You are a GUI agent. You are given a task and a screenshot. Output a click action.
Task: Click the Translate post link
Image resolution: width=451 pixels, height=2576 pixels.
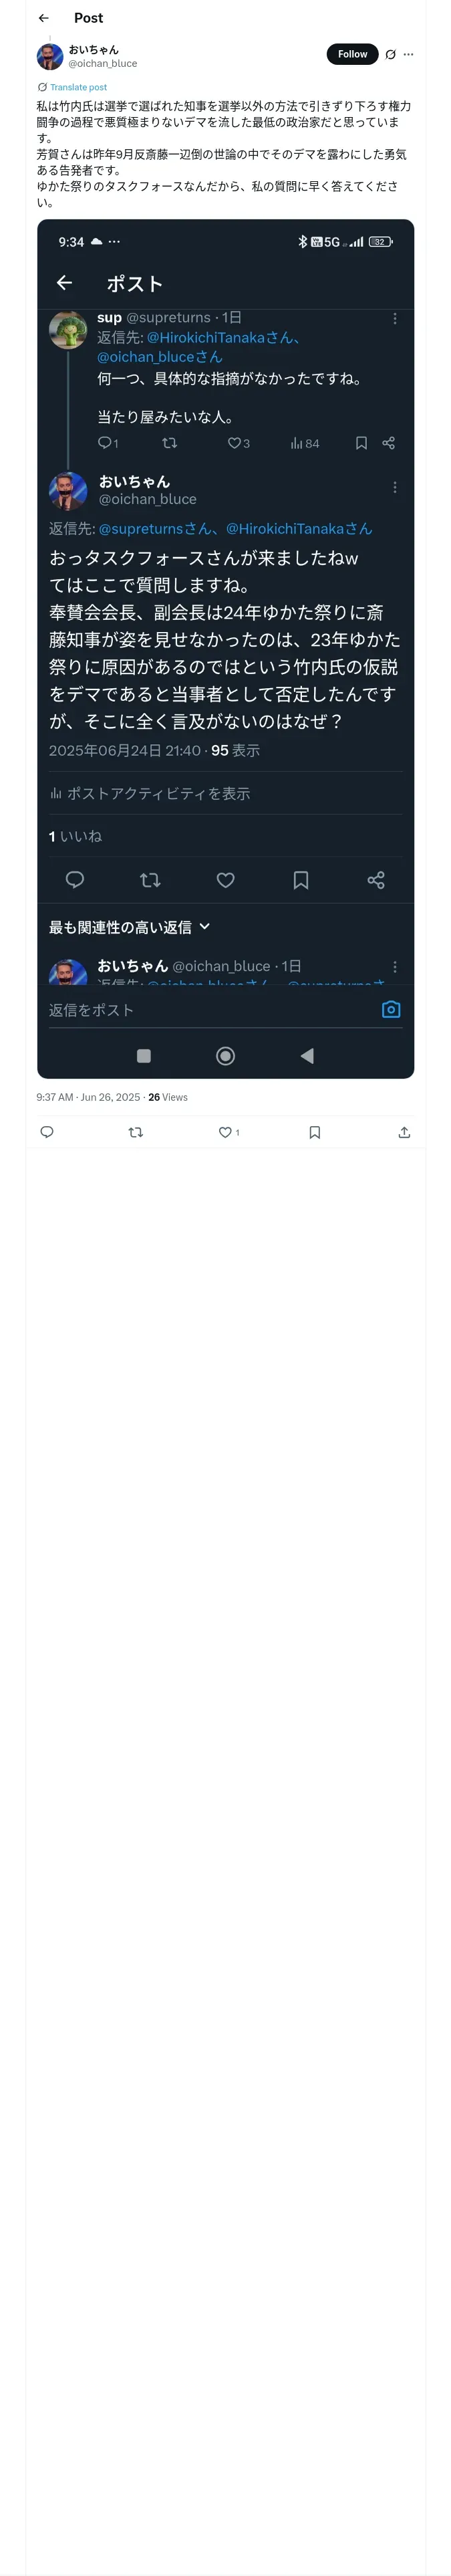click(x=78, y=87)
